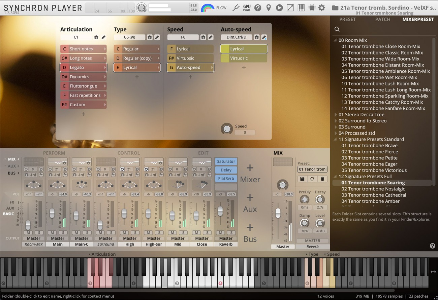Image resolution: width=438 pixels, height=300 pixels.
Task: Mute the High channel
Action: (x=124, y=233)
